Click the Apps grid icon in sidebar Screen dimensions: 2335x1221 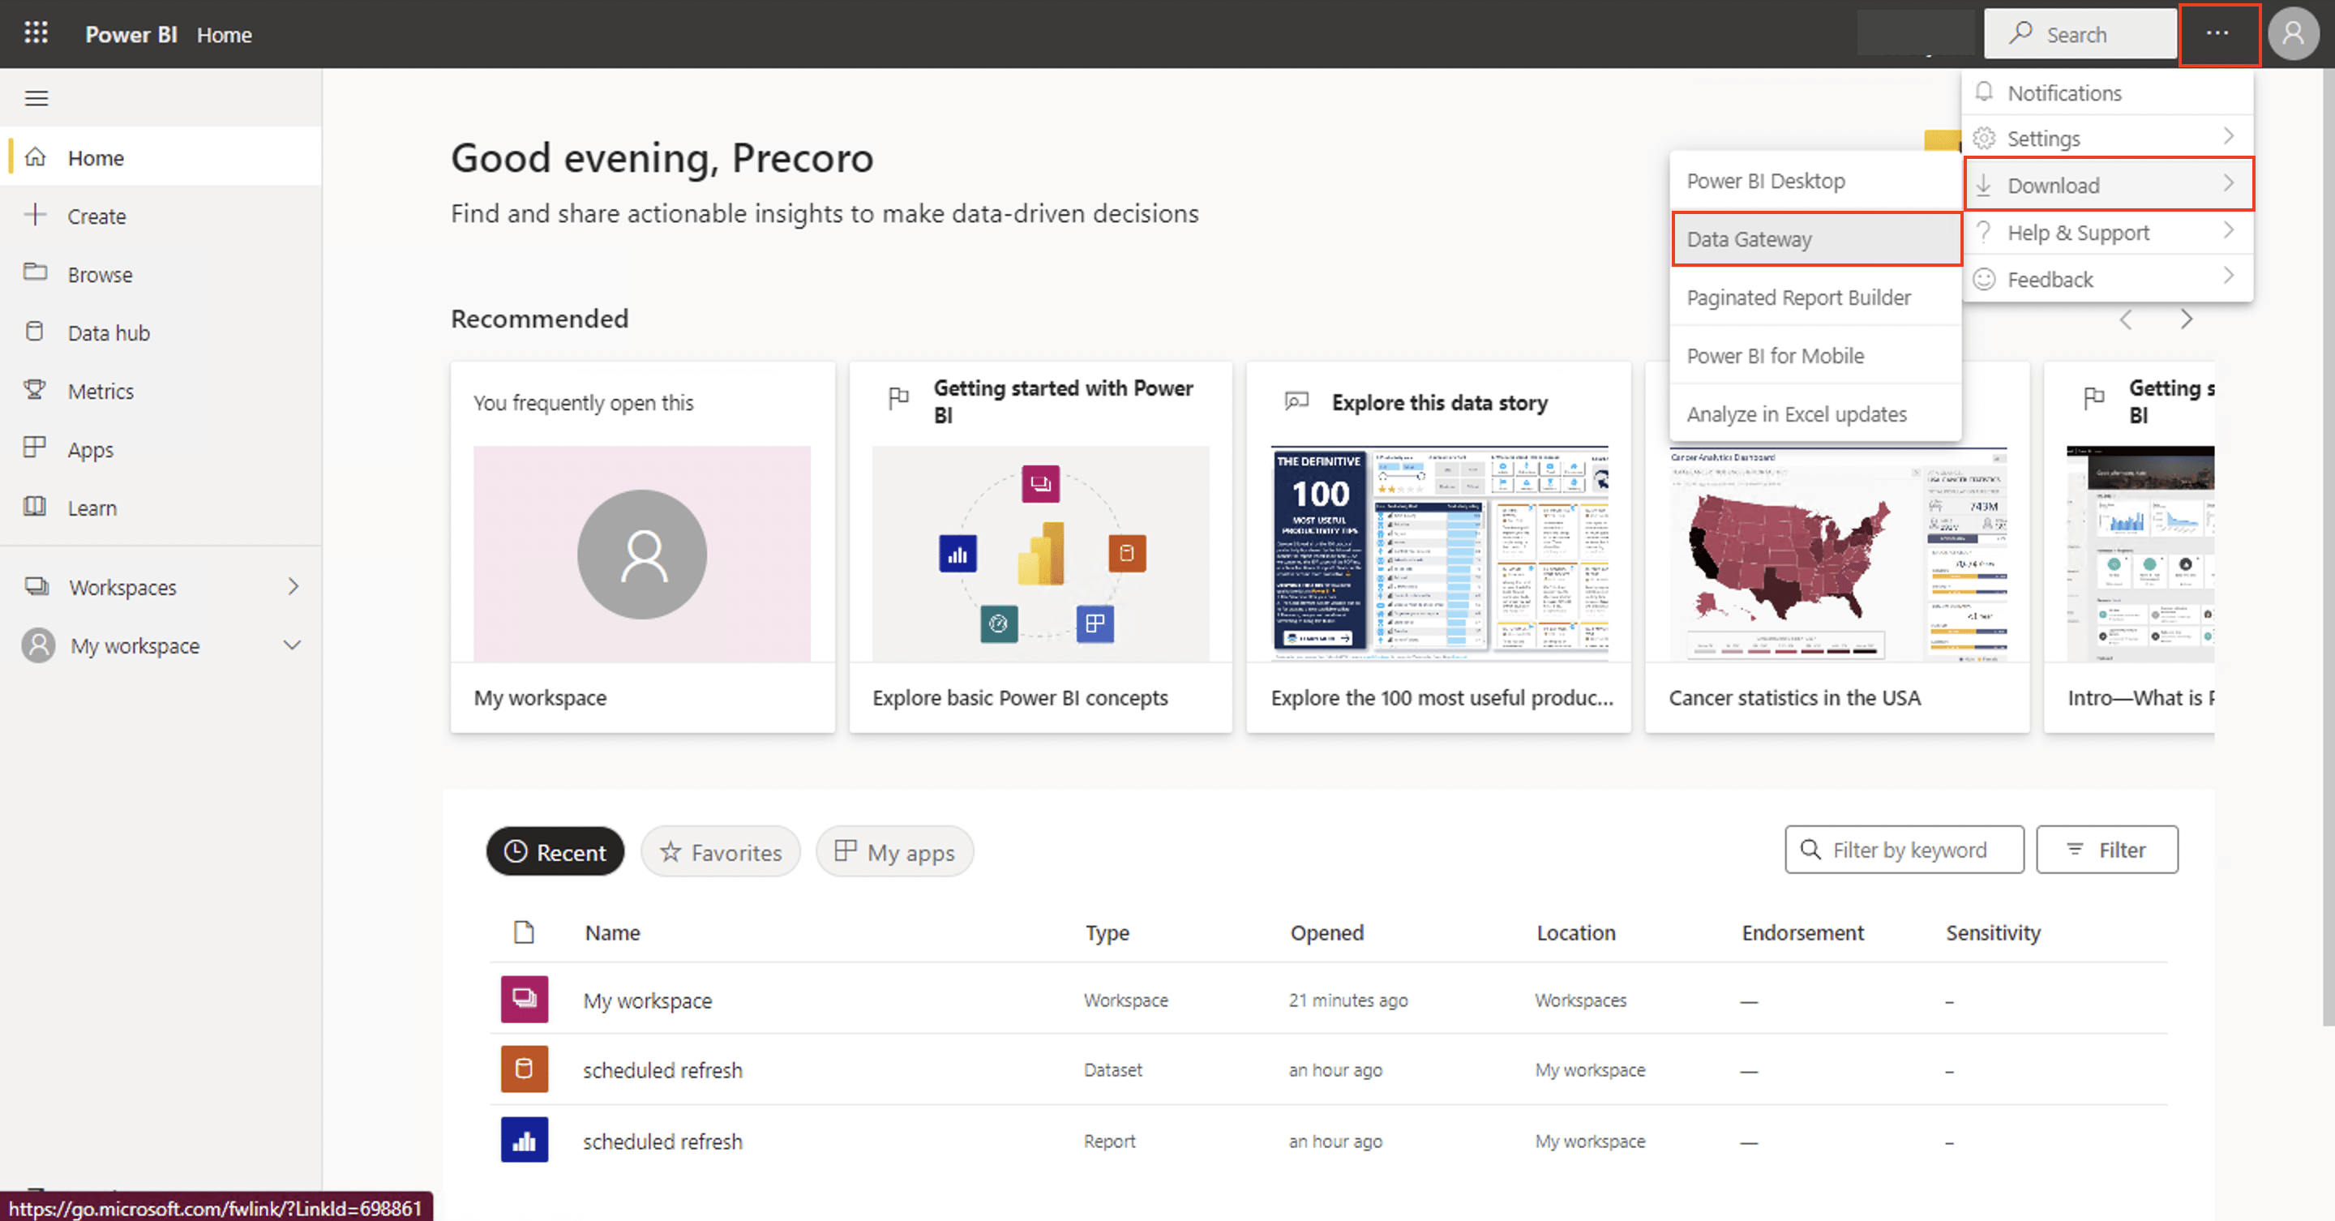(36, 448)
